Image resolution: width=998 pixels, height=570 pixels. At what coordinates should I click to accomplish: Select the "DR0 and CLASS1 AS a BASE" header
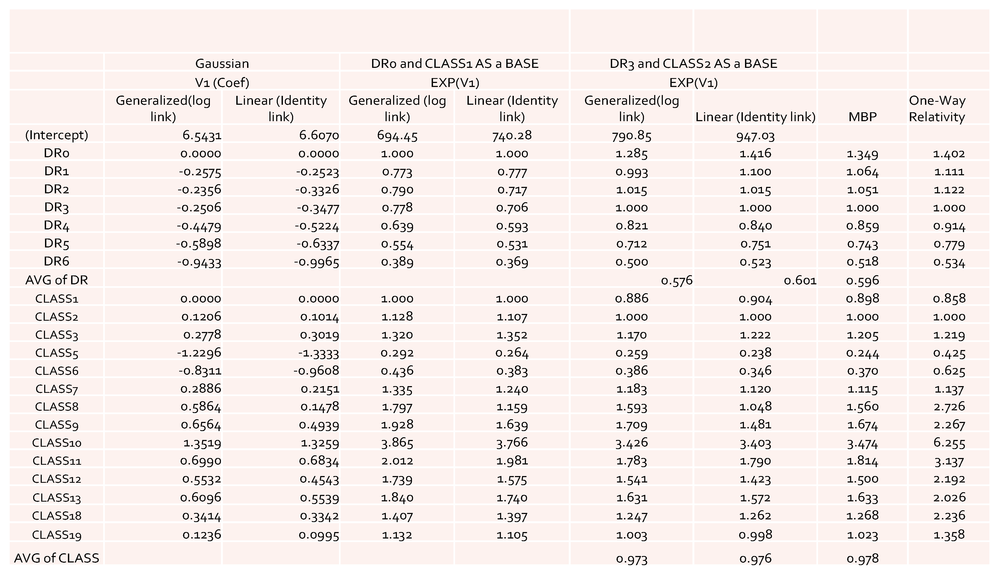pos(454,64)
